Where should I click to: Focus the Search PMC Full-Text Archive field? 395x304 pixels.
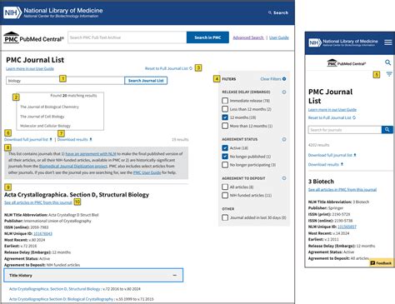127,37
